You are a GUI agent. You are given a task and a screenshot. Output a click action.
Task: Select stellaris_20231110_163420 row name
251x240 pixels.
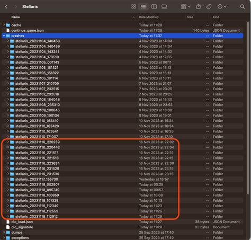click(37, 126)
